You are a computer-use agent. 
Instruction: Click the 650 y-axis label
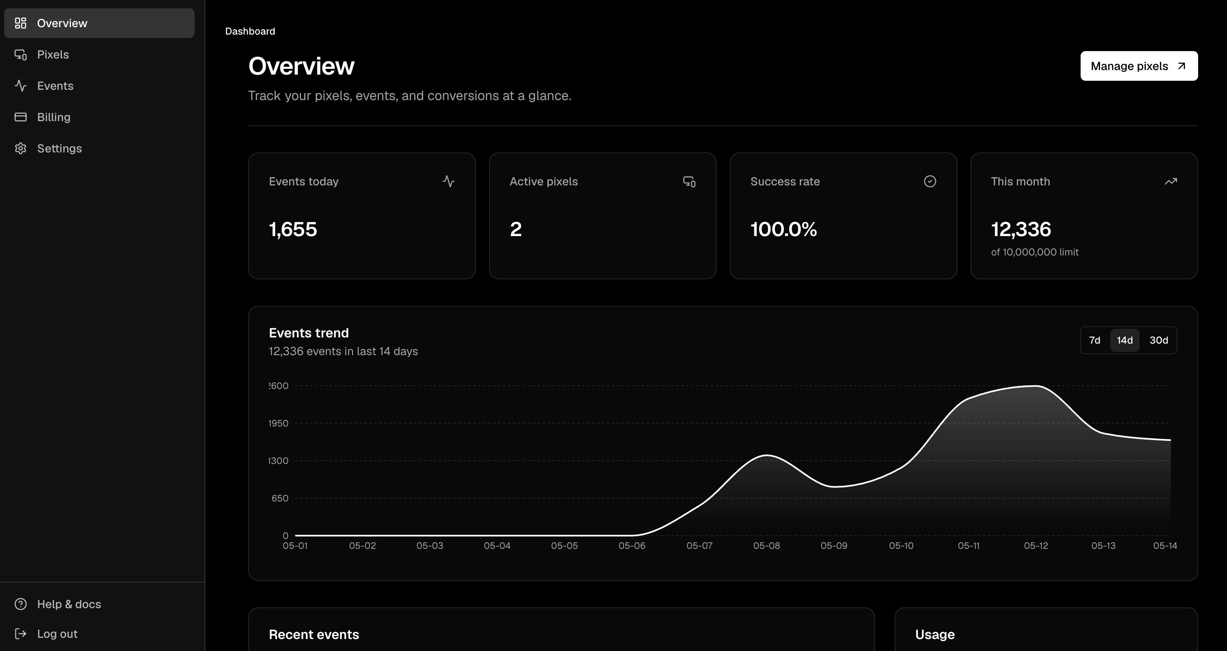point(280,498)
